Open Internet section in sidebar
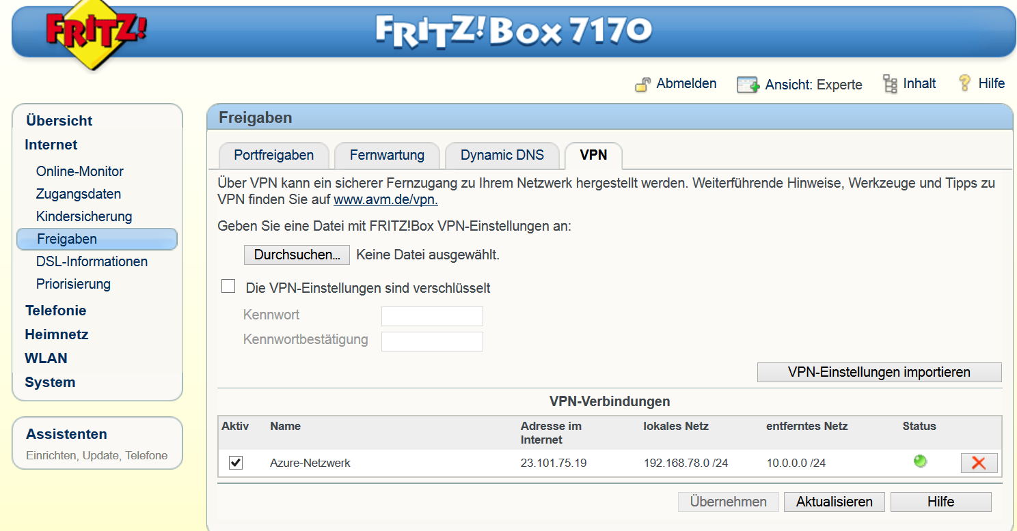 click(x=51, y=145)
